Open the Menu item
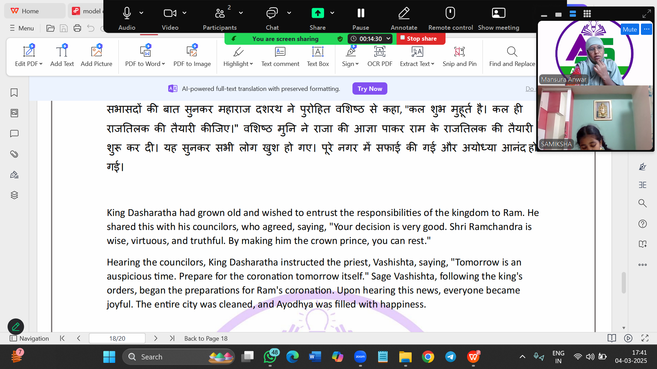Screen dimensions: 657x369 22,28
